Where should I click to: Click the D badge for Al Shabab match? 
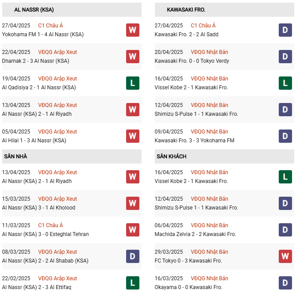pos(133,256)
